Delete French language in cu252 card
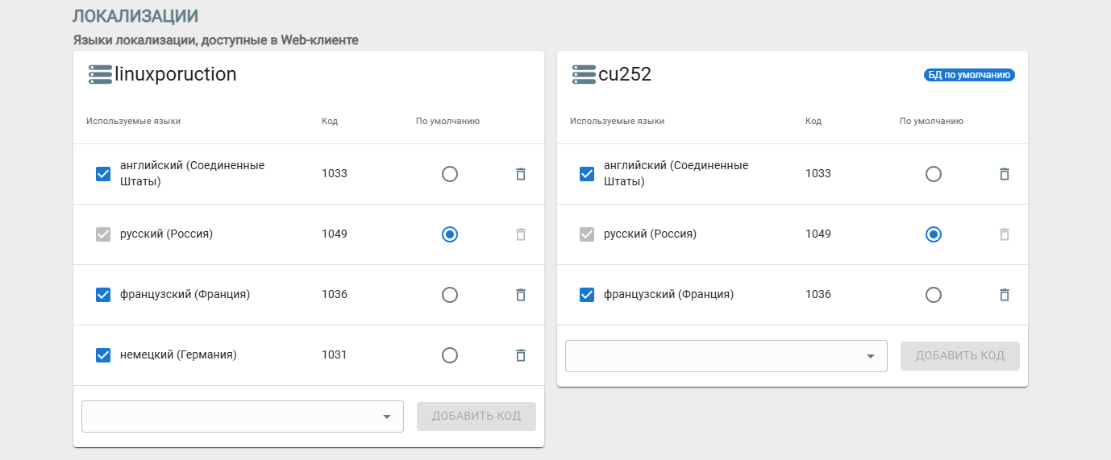Viewport: 1111px width, 460px height. (x=1004, y=295)
